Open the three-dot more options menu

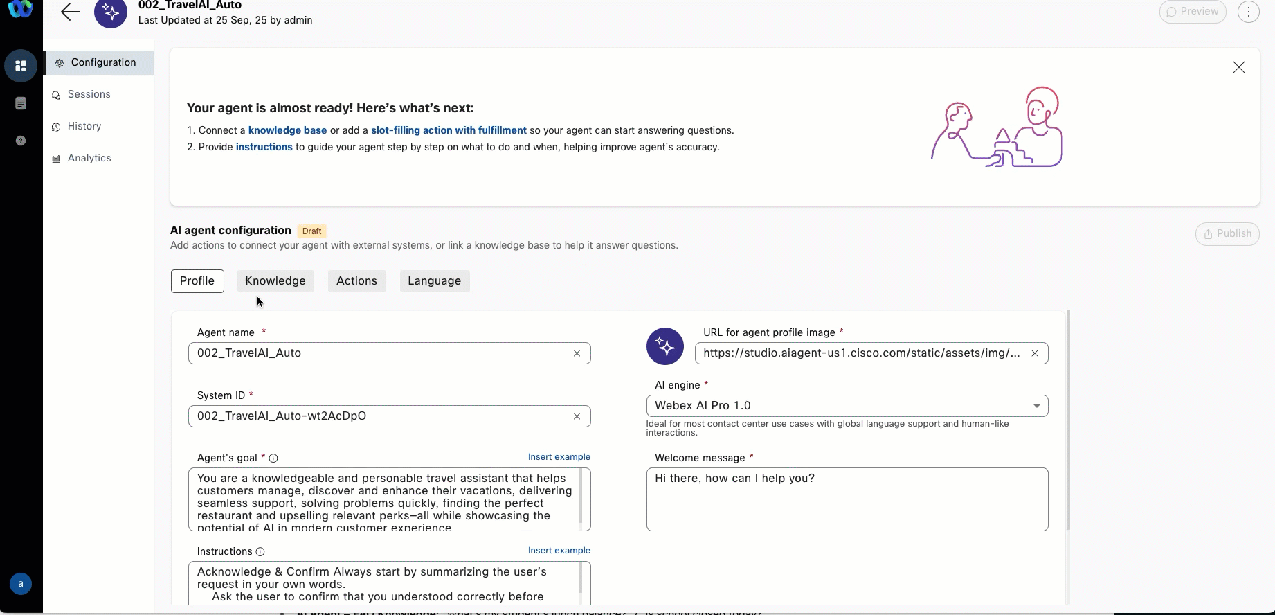[1248, 12]
